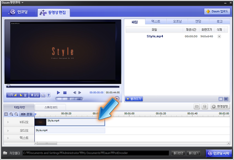Click the save folder path field

pyautogui.click(x=96, y=153)
